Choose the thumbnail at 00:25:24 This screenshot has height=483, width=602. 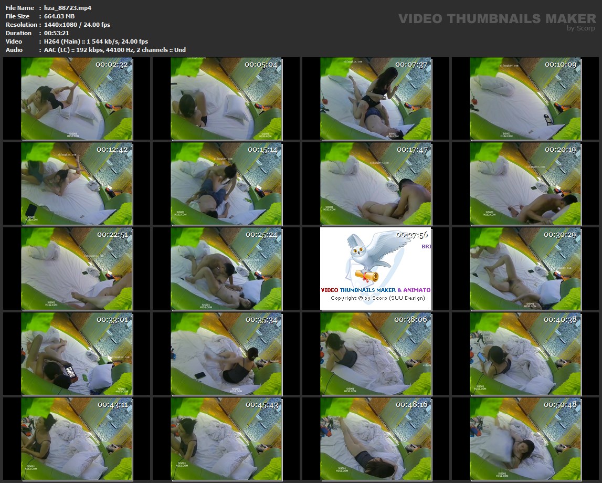point(227,269)
